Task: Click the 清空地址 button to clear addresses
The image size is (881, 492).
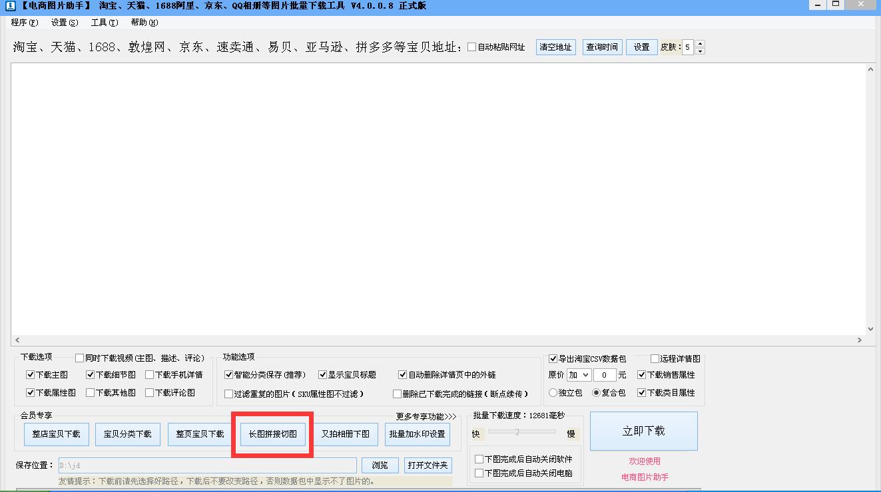Action: (x=555, y=47)
